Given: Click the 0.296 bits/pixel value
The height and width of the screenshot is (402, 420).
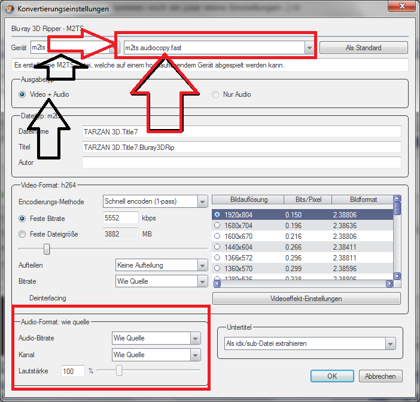Looking at the screenshot, I should [x=293, y=257].
